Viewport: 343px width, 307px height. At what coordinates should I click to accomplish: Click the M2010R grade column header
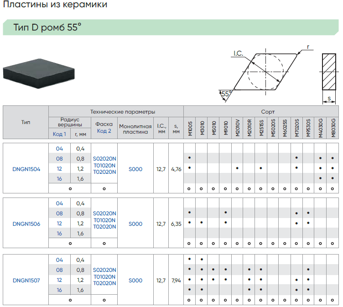click(x=249, y=128)
